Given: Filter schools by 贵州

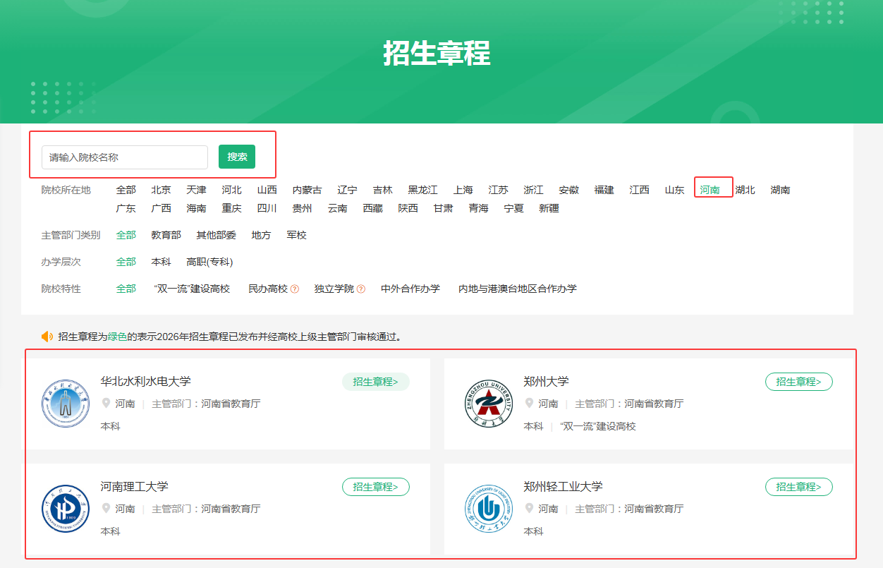Looking at the screenshot, I should point(303,208).
